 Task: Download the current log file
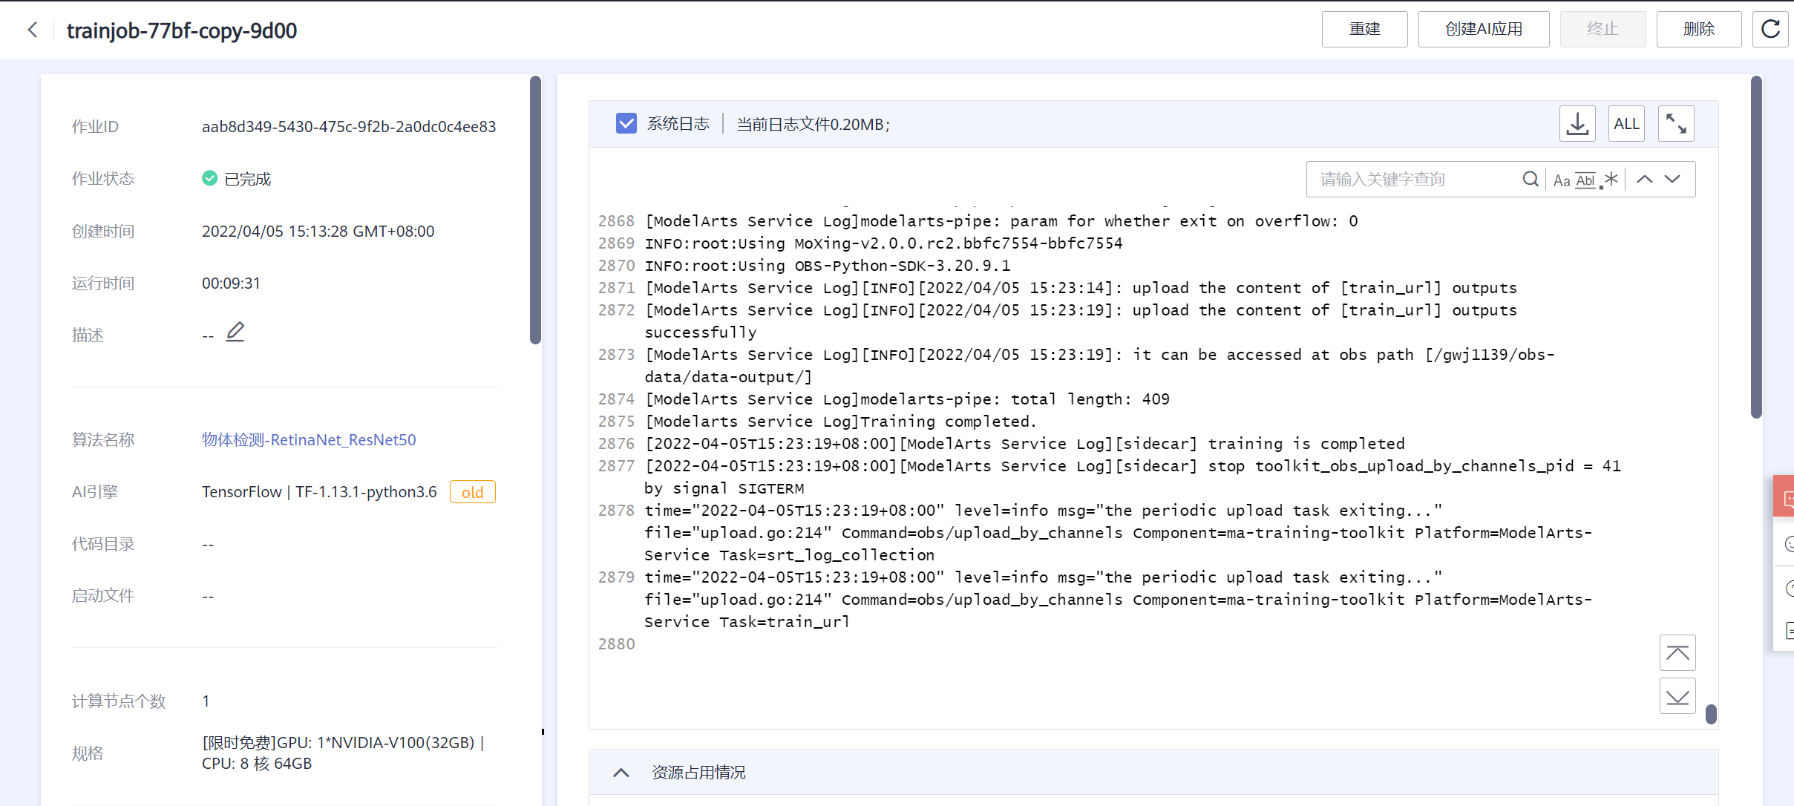tap(1577, 124)
